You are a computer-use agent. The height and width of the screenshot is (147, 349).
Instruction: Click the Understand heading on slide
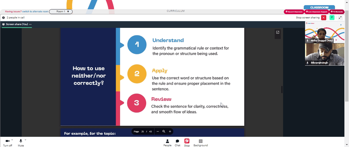[168, 40]
